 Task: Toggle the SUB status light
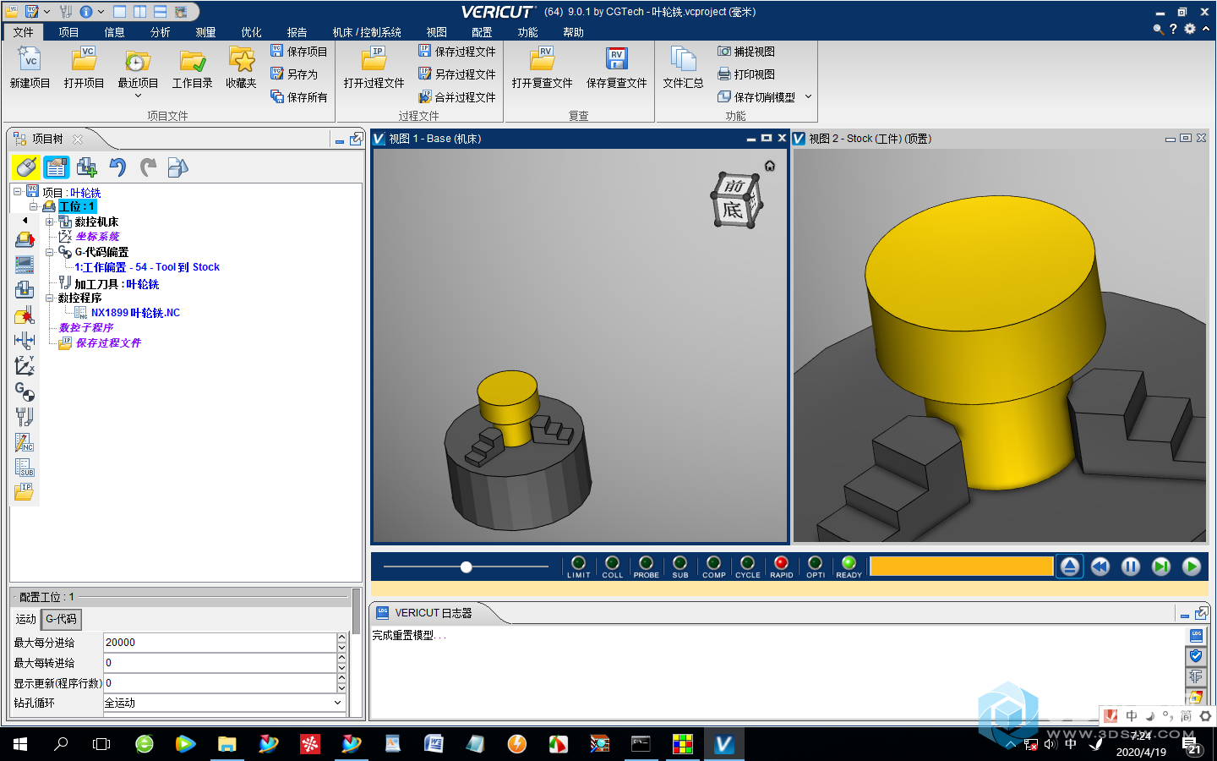[x=679, y=563]
